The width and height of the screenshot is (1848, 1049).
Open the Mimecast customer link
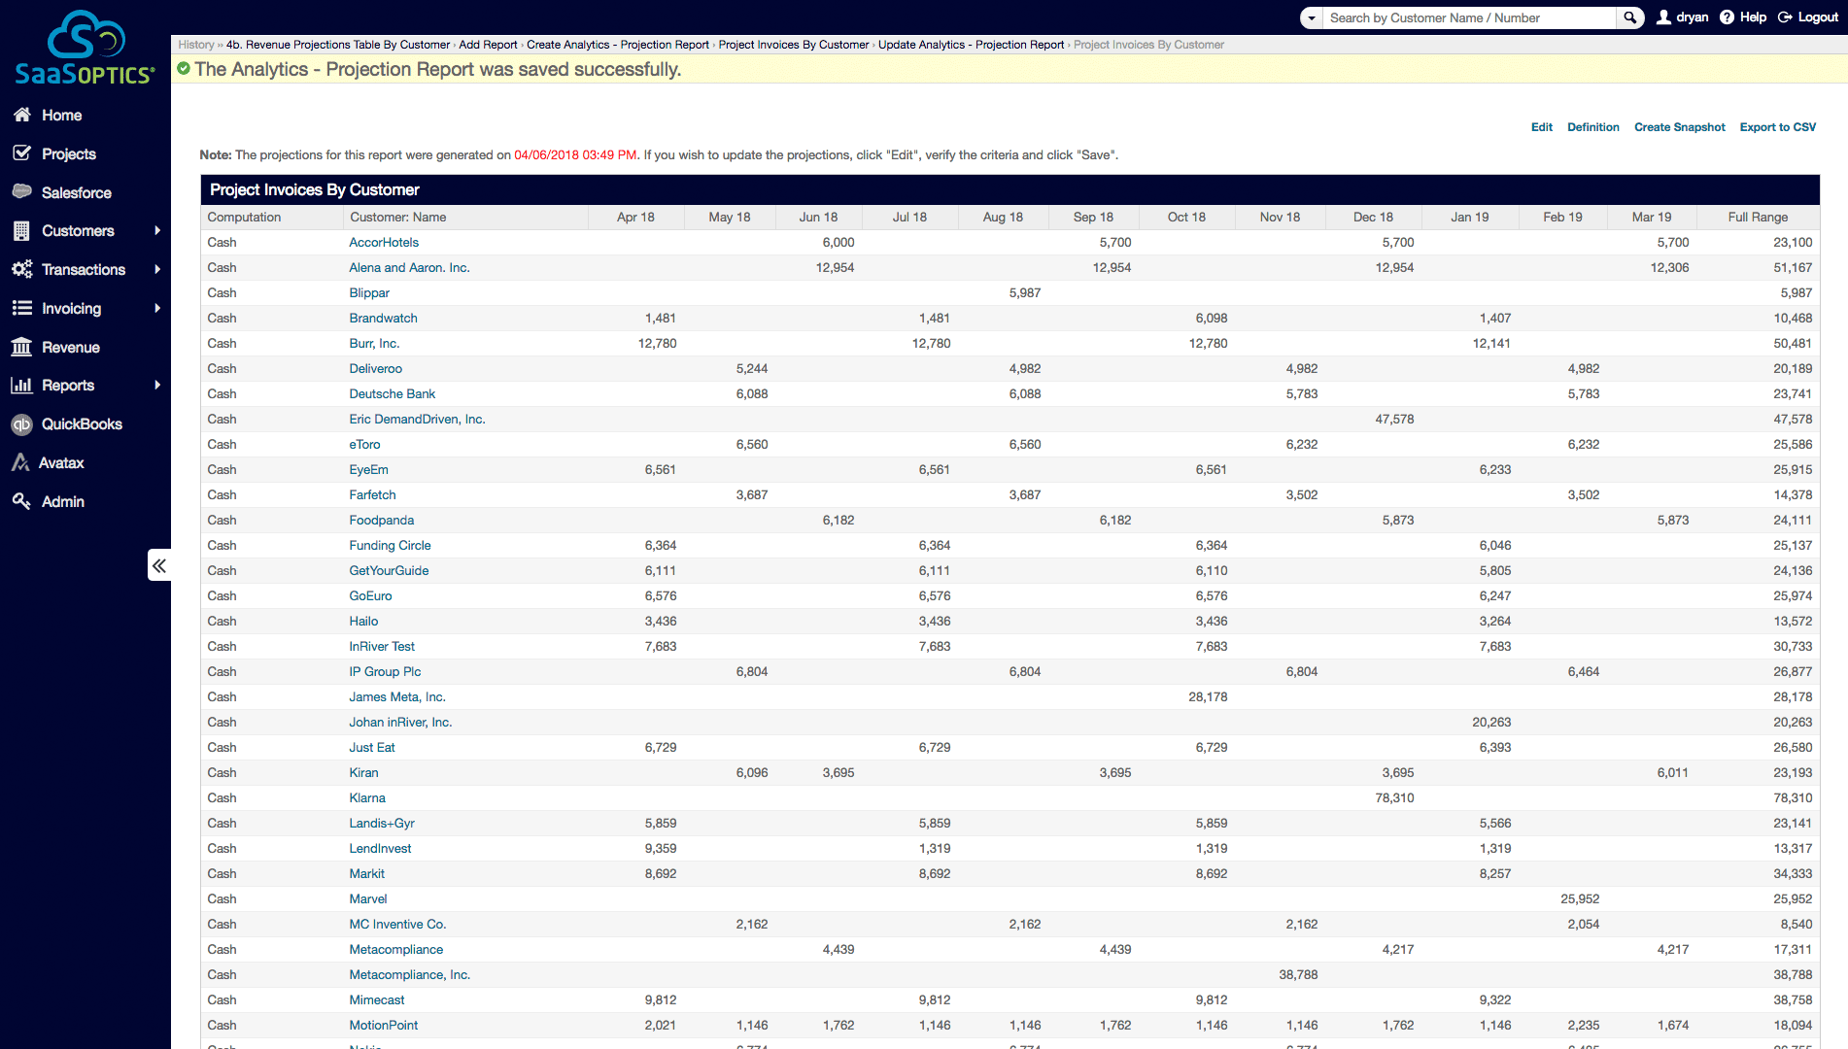[377, 1000]
